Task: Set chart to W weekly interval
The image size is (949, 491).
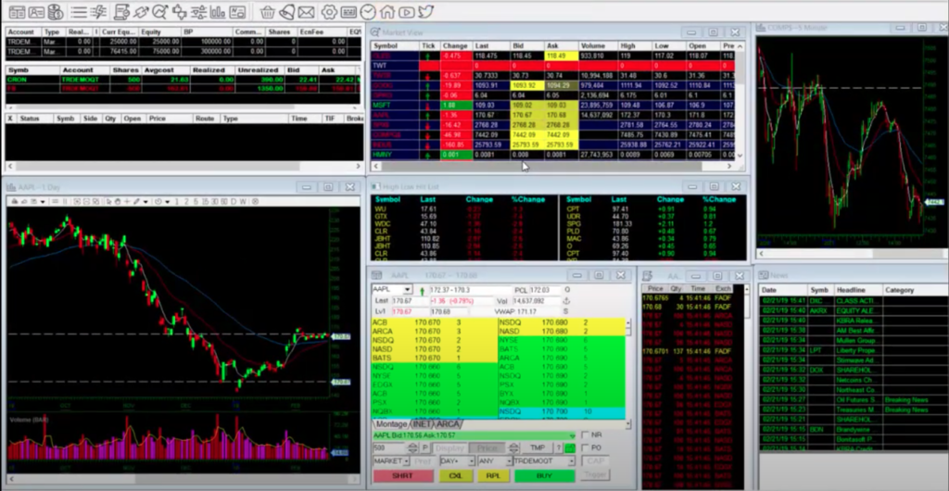Action: pos(243,201)
